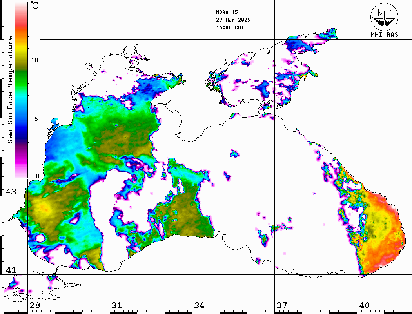
Task: Click the latitude 43 label
Action: 11,192
